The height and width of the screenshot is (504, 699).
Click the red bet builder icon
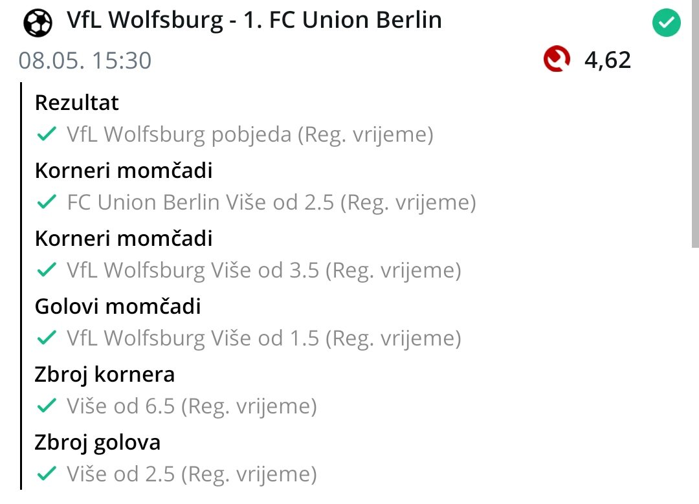(557, 60)
